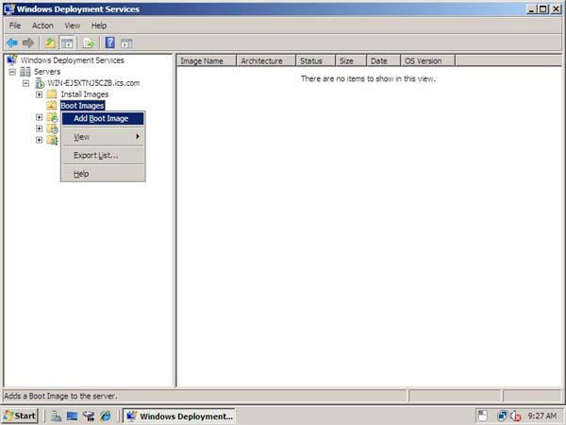
Task: Open the Action menu
Action: click(42, 25)
